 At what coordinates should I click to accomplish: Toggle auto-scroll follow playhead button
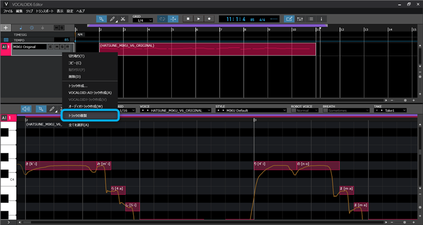click(173, 19)
